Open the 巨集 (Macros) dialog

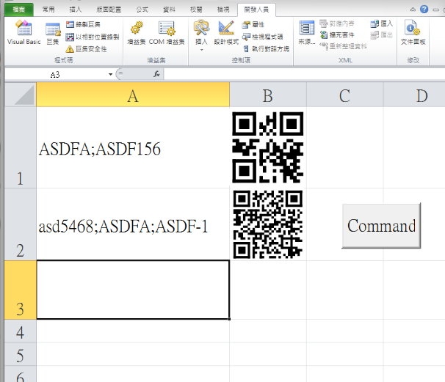(x=53, y=34)
